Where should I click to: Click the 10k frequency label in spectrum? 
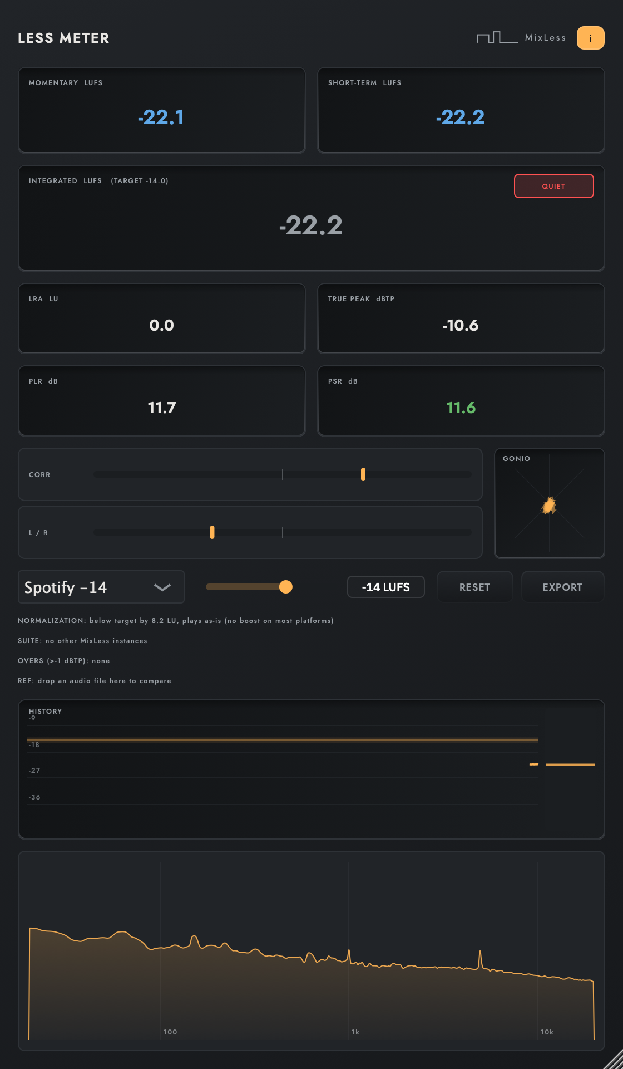click(547, 1032)
